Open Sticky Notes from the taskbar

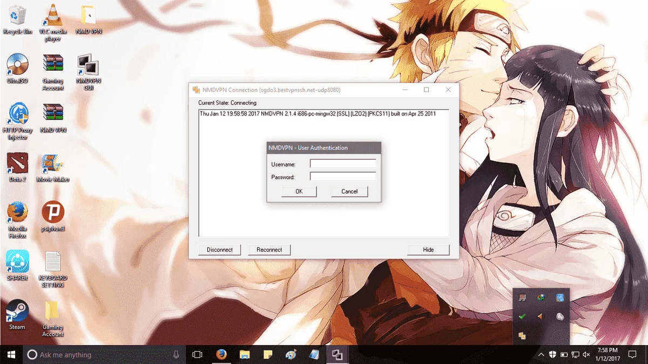268,354
